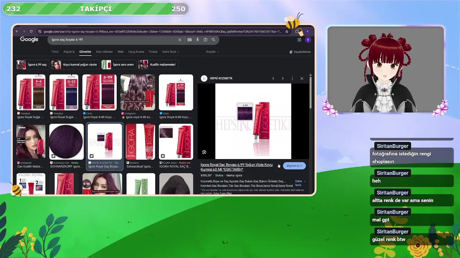The width and height of the screenshot is (460, 258).
Task: Open the Google apps grid
Action: [x=299, y=40]
